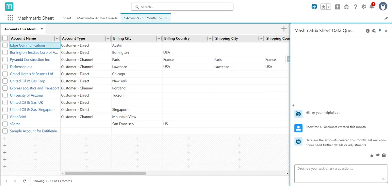This screenshot has height=186, width=392.
Task: Open Express Logistics and Transport link
Action: click(35, 88)
